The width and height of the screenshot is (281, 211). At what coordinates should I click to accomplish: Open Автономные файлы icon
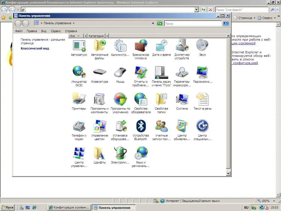pos(99,49)
